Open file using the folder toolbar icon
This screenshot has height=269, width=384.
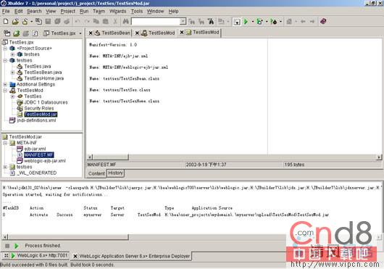[15, 22]
